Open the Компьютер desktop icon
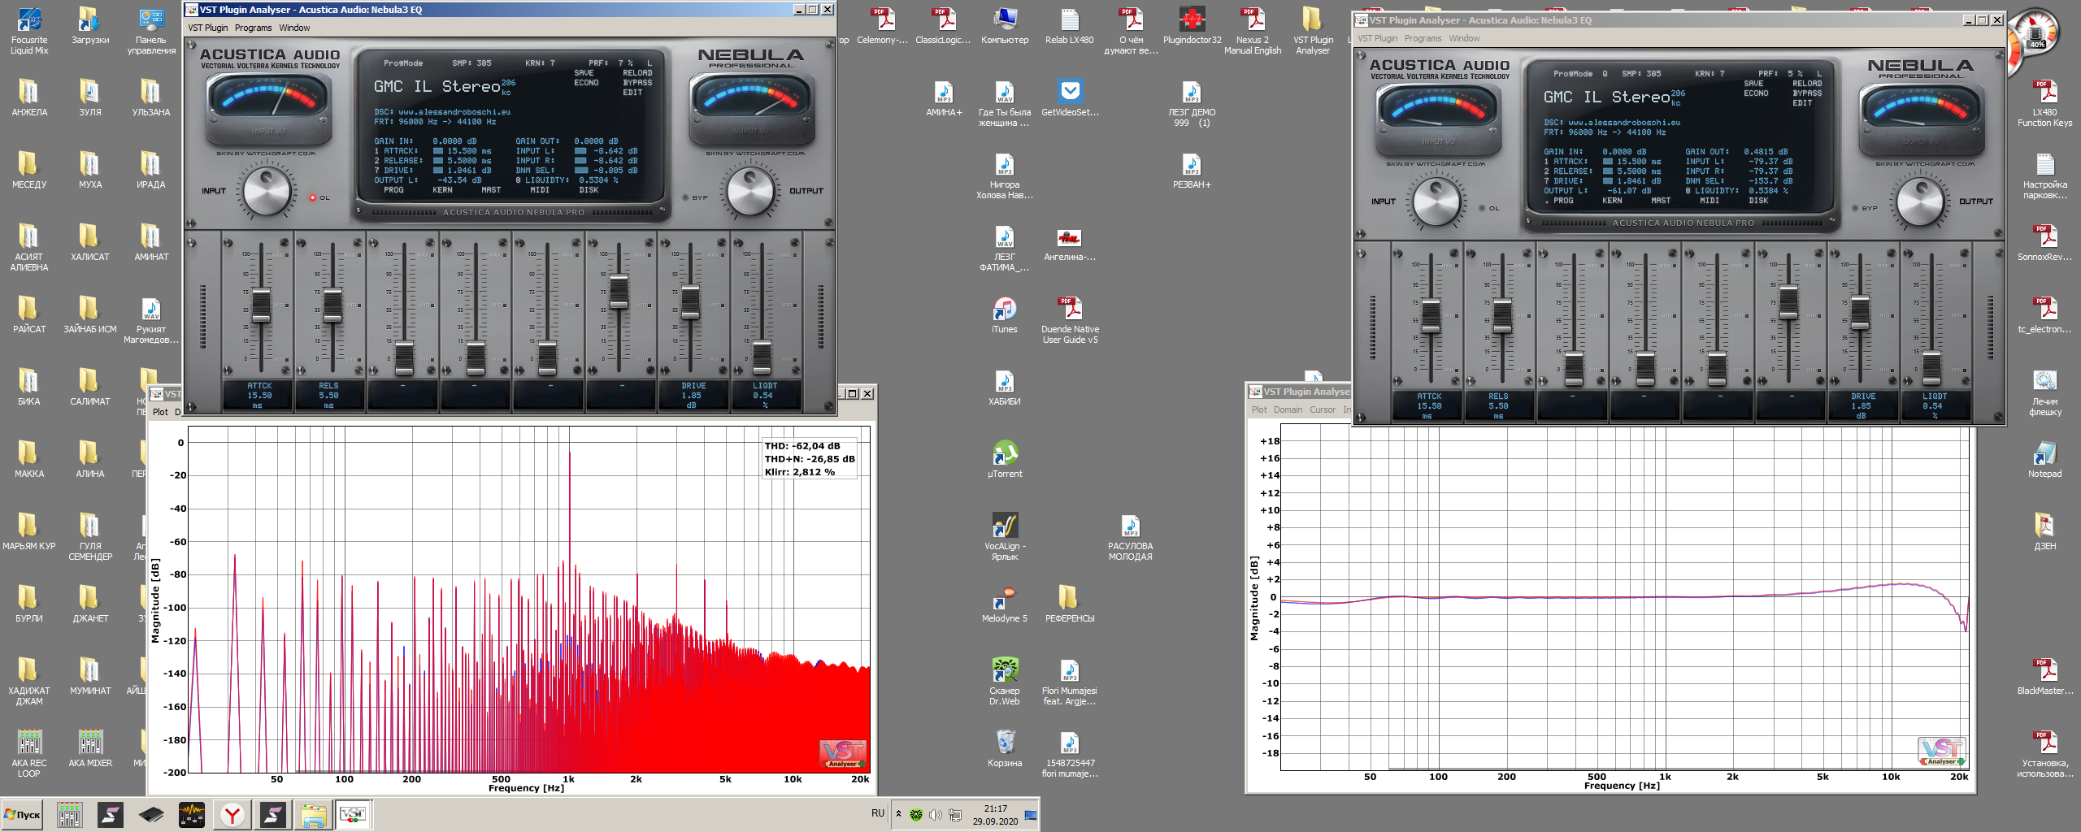Viewport: 2081px width, 832px height. click(x=1005, y=25)
